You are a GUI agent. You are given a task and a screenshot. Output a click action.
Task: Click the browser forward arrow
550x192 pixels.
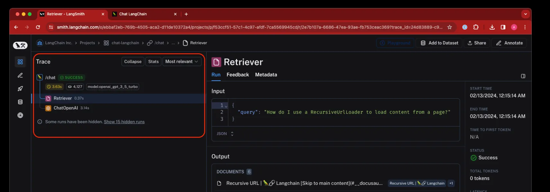pyautogui.click(x=27, y=27)
